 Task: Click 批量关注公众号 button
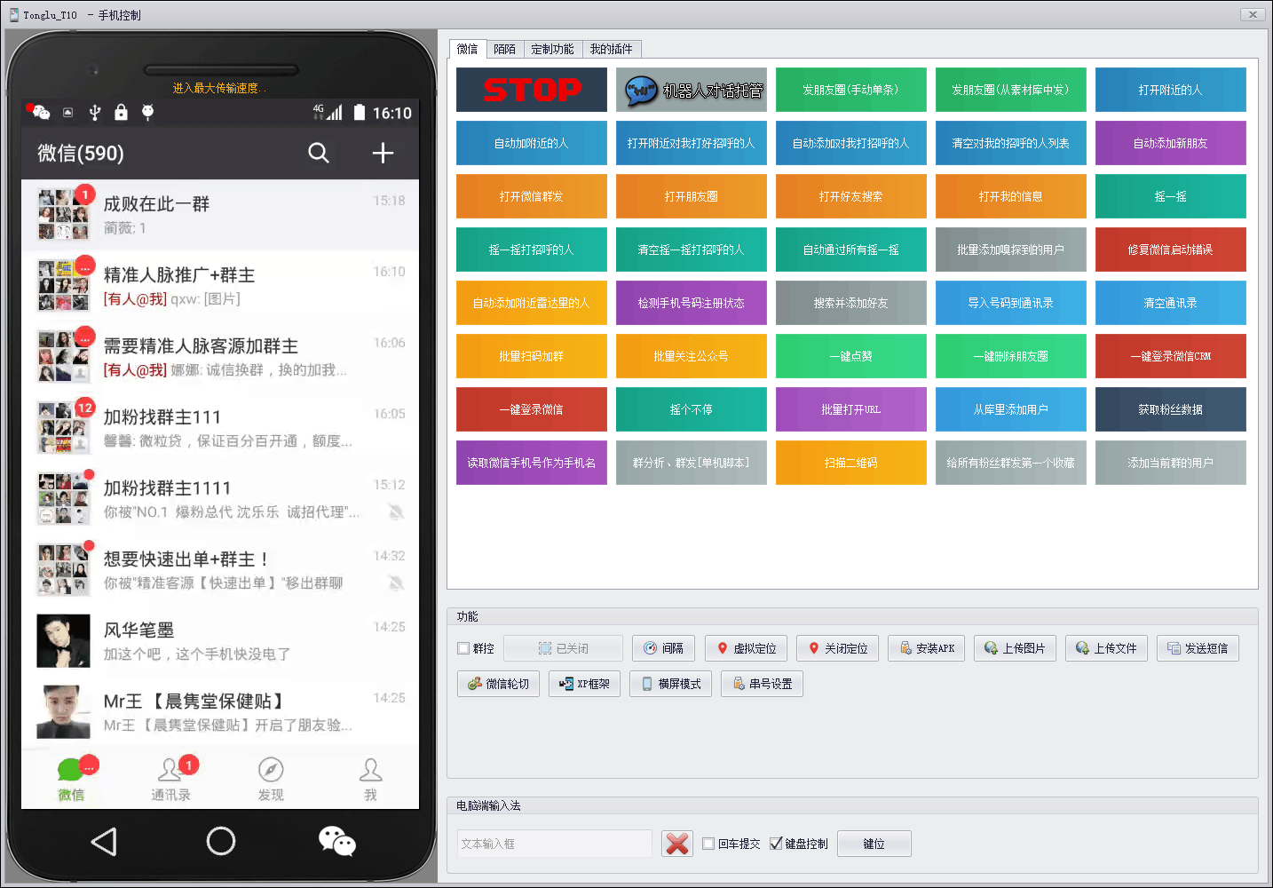(x=692, y=356)
